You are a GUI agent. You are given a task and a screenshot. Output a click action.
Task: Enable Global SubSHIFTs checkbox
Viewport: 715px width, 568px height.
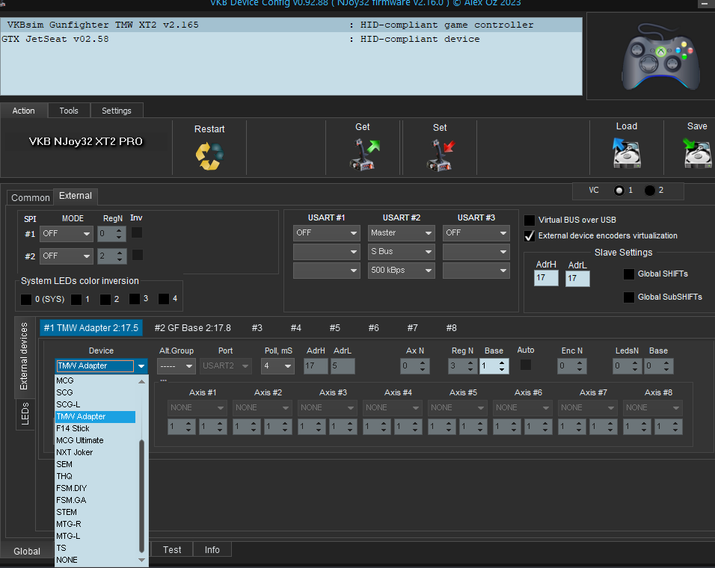[x=629, y=297]
